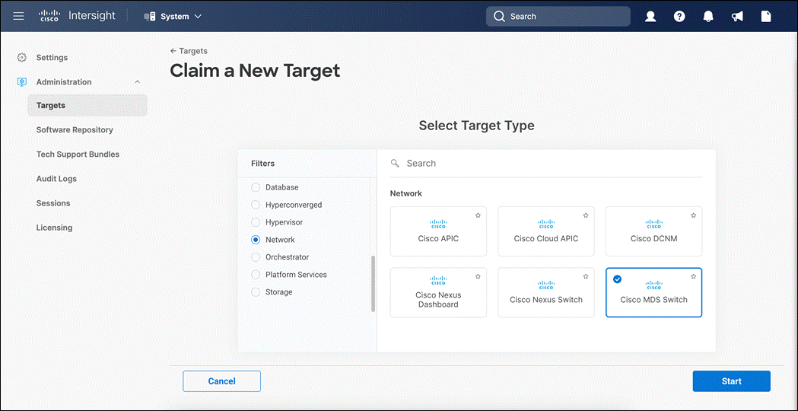Open the notifications bell icon
This screenshot has height=411, width=798.
[708, 16]
